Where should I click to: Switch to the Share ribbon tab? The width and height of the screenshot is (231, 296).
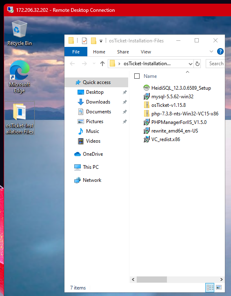pyautogui.click(x=123, y=52)
